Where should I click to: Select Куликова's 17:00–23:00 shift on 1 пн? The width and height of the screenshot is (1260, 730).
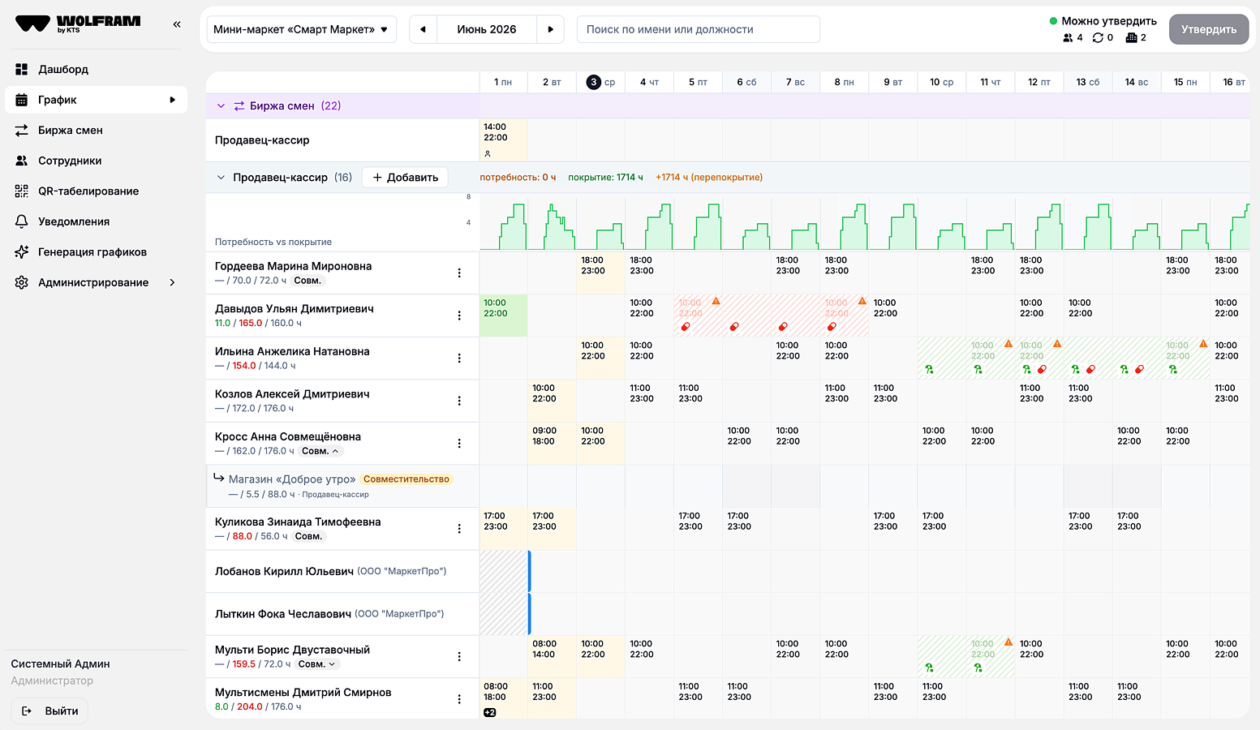(504, 529)
